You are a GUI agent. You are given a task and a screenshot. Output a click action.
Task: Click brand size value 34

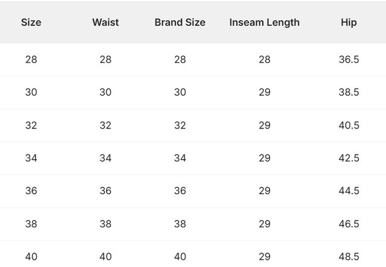click(x=180, y=158)
